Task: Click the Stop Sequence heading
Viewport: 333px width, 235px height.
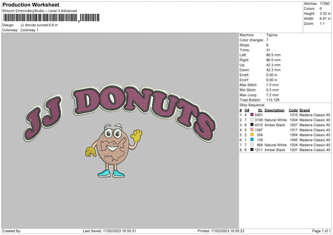Action: pos(253,105)
